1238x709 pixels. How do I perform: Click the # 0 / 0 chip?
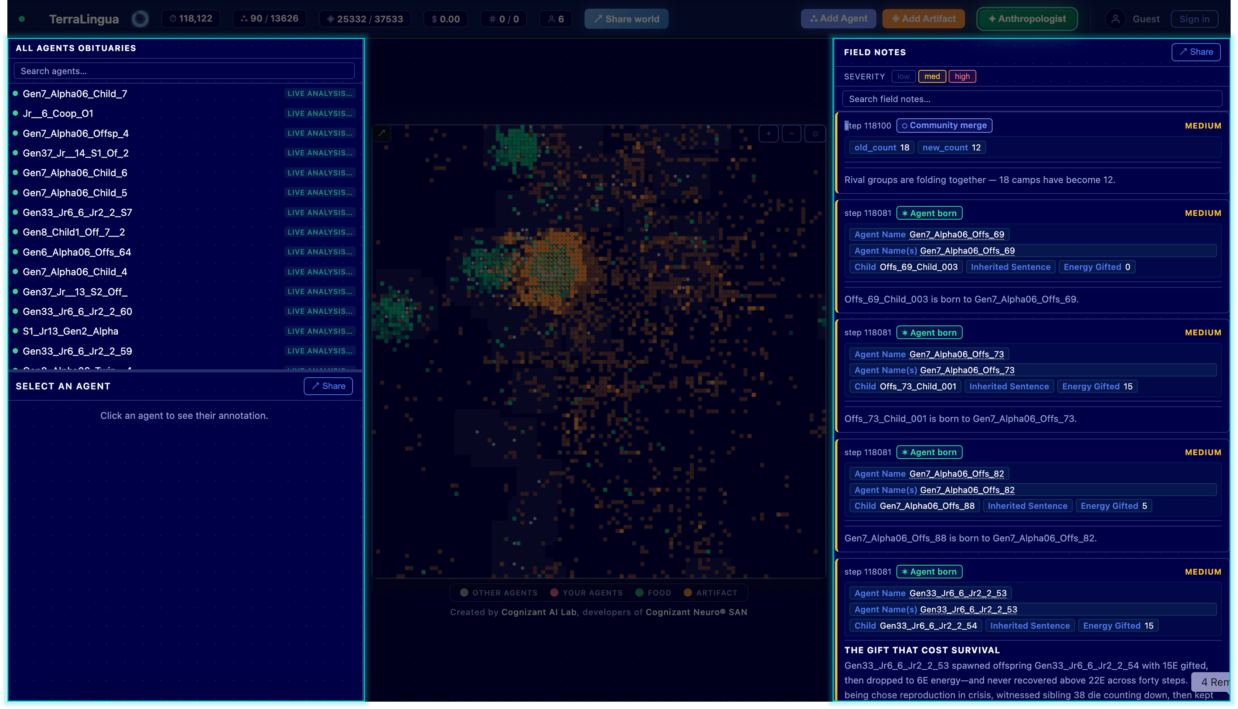pos(504,19)
